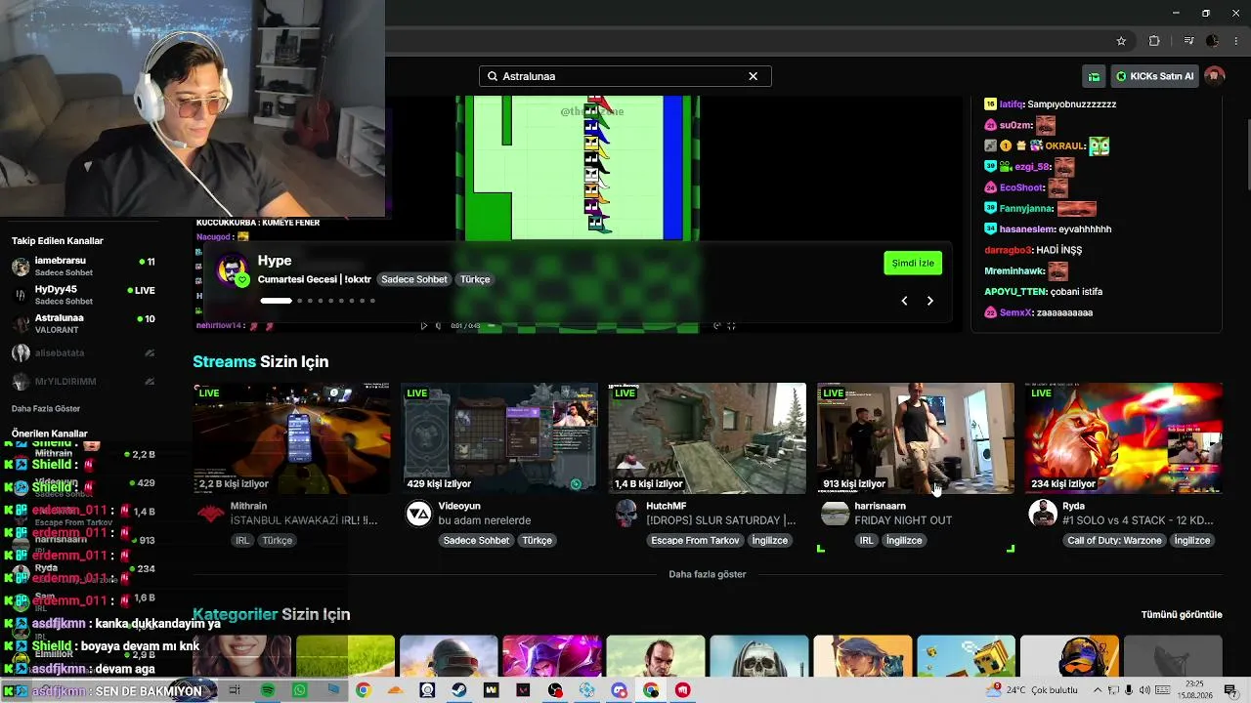Open Spotify from the taskbar
The height and width of the screenshot is (703, 1251).
click(x=268, y=690)
